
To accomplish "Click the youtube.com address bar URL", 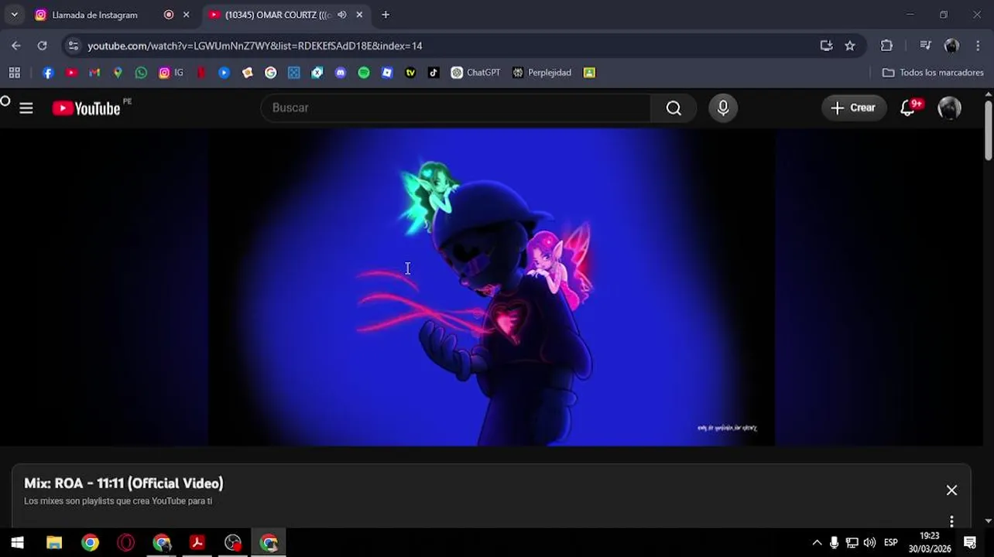I will tap(255, 46).
